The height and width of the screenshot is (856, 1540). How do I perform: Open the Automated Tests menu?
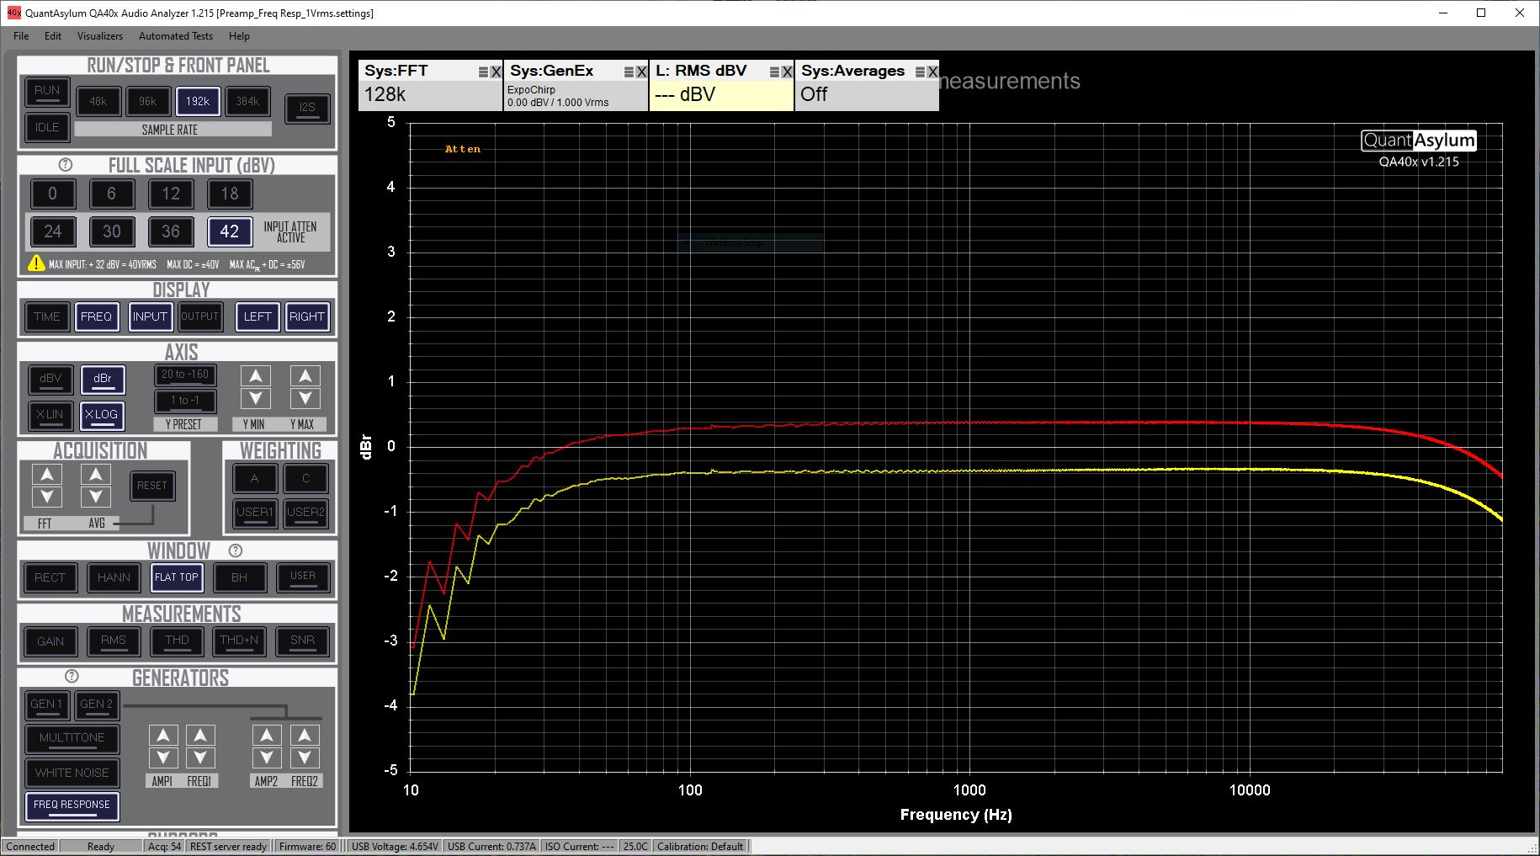[175, 36]
